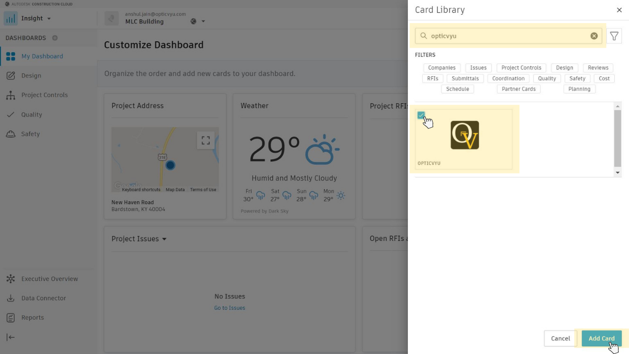
Task: Collapse the left sidebar with the arrow icon
Action: tap(11, 337)
